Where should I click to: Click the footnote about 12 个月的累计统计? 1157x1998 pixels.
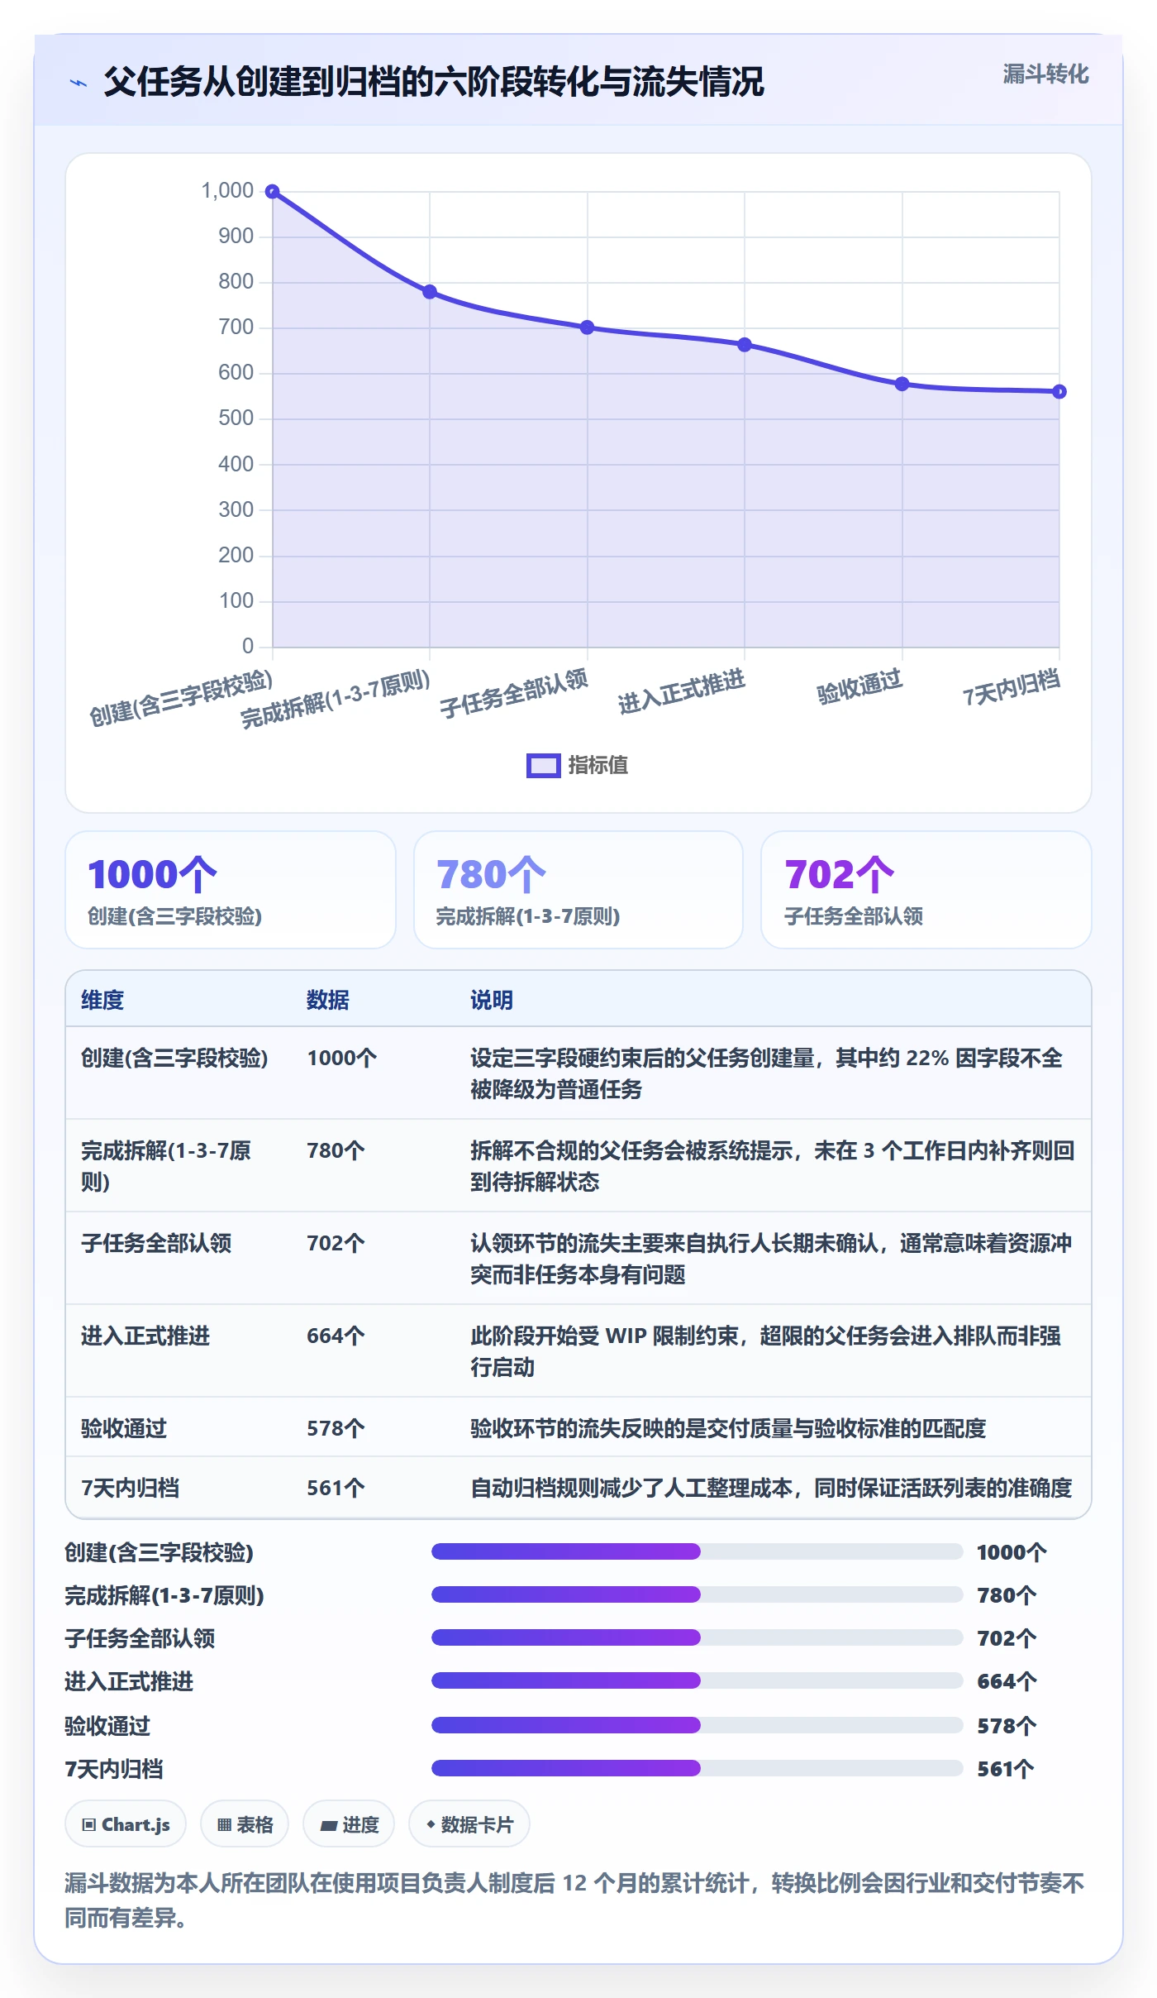(574, 1900)
